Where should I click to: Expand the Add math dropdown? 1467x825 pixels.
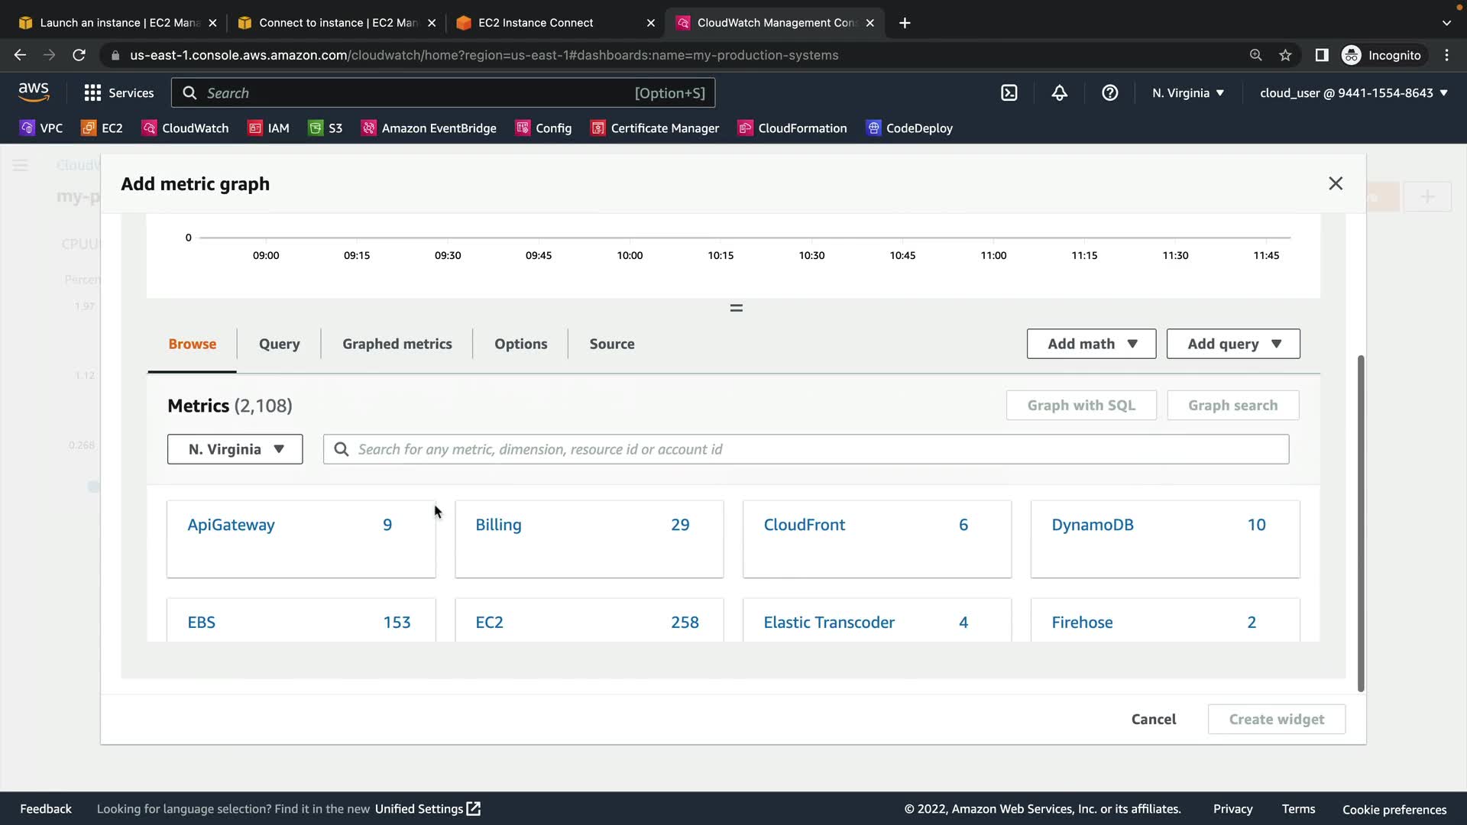[1091, 344]
